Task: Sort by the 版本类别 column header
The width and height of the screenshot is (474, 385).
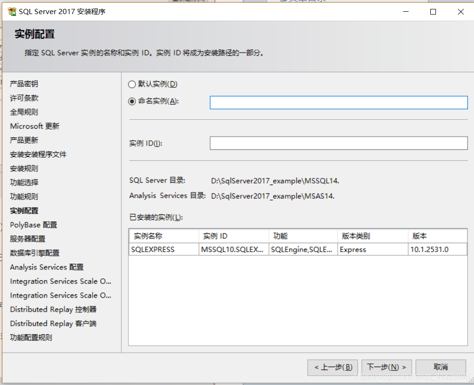Action: [373, 236]
